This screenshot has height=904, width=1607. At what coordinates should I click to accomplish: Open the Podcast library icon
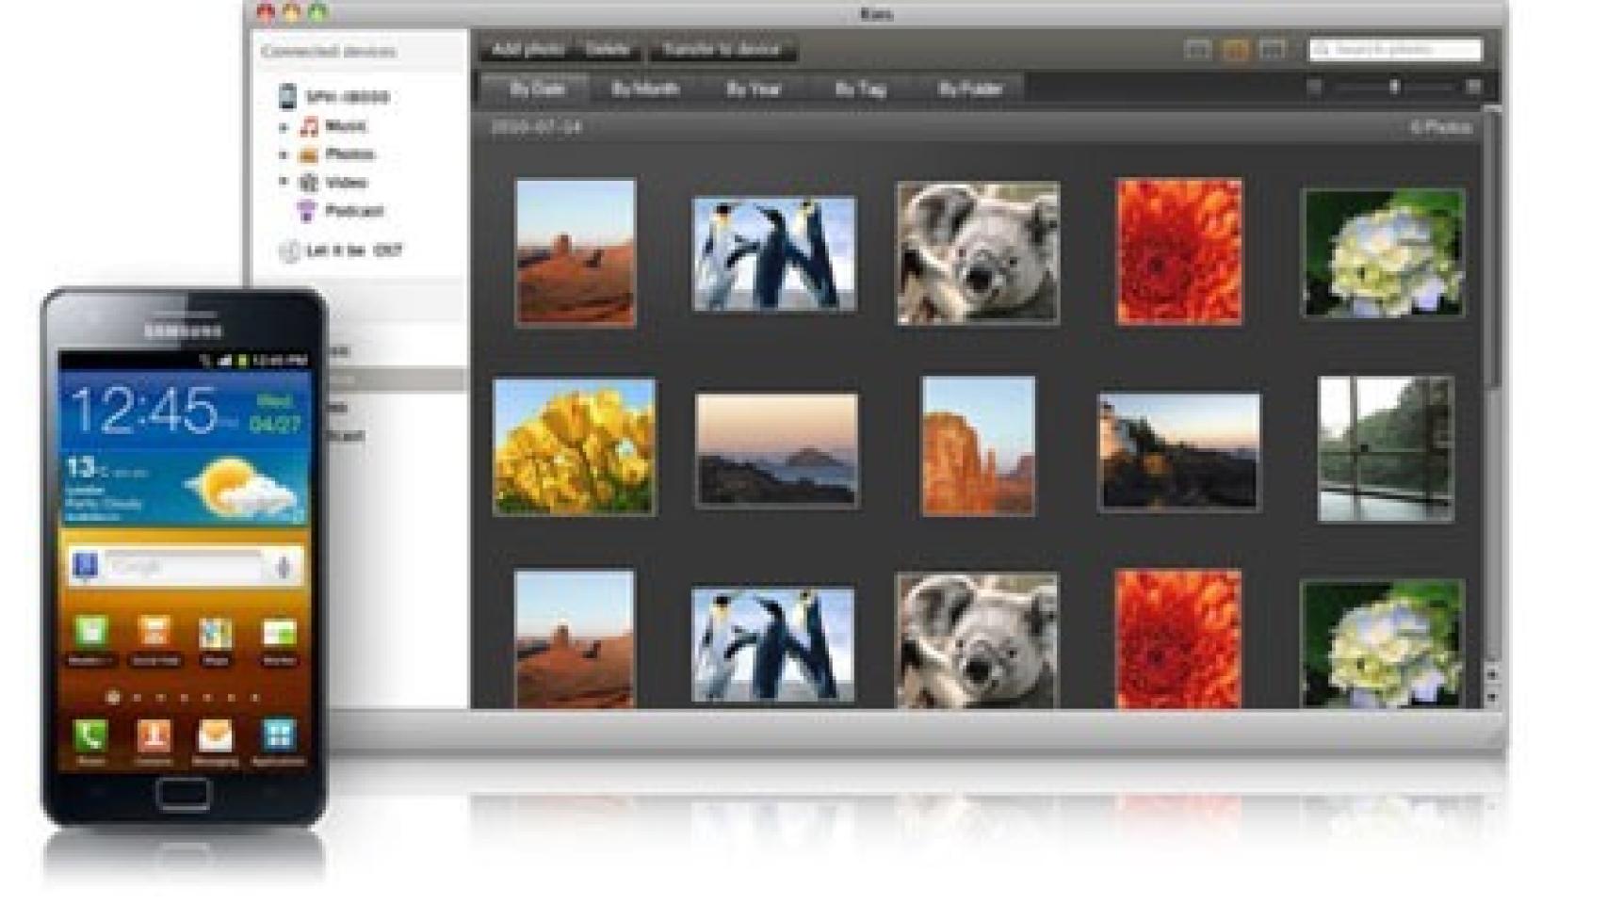pos(306,211)
